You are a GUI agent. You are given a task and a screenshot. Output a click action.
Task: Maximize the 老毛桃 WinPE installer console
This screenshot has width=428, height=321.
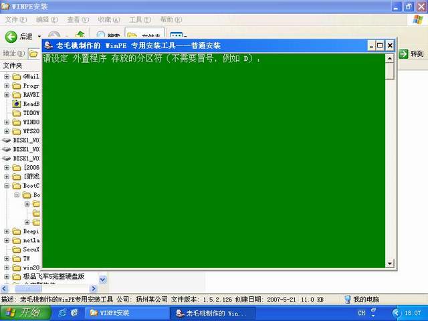point(380,45)
